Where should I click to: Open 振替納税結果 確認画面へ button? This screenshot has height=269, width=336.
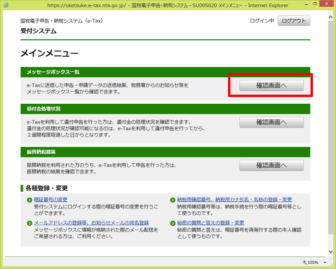[x=272, y=165]
